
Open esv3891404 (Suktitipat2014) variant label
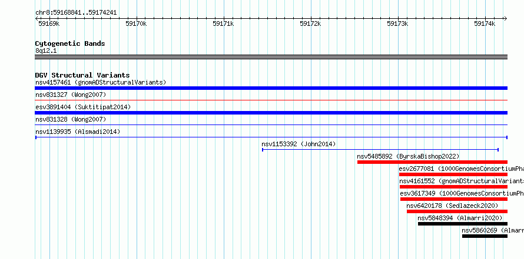pyautogui.click(x=83, y=107)
